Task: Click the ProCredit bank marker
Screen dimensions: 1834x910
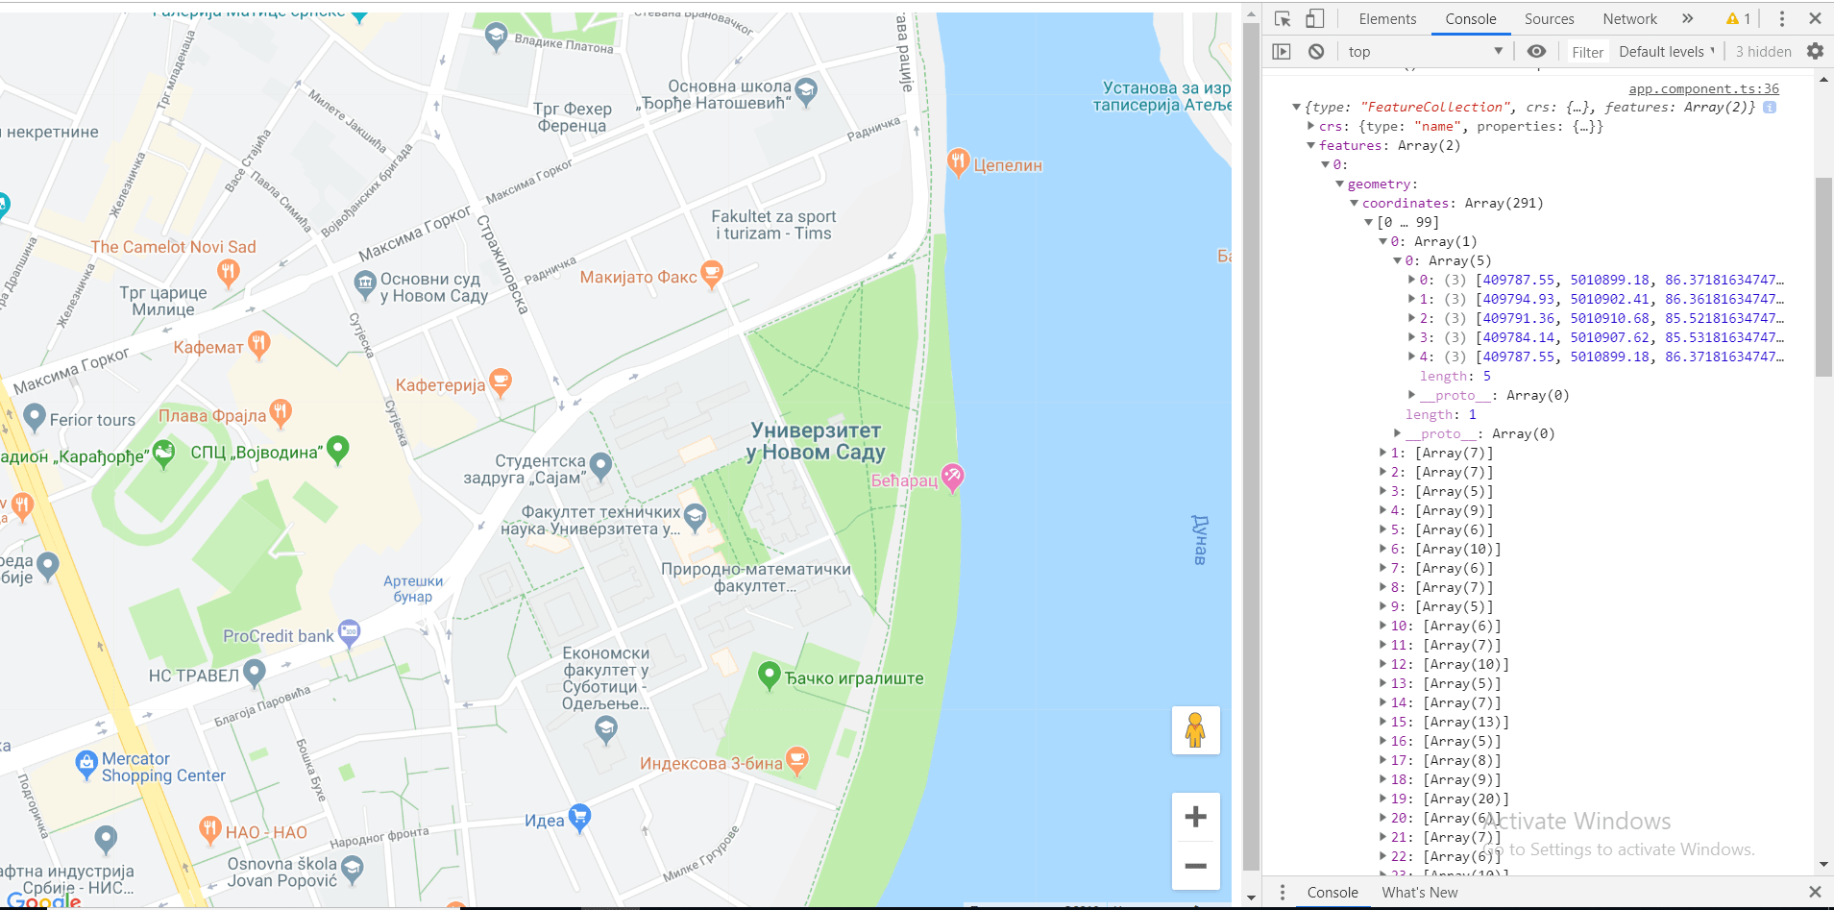Action: (x=350, y=633)
